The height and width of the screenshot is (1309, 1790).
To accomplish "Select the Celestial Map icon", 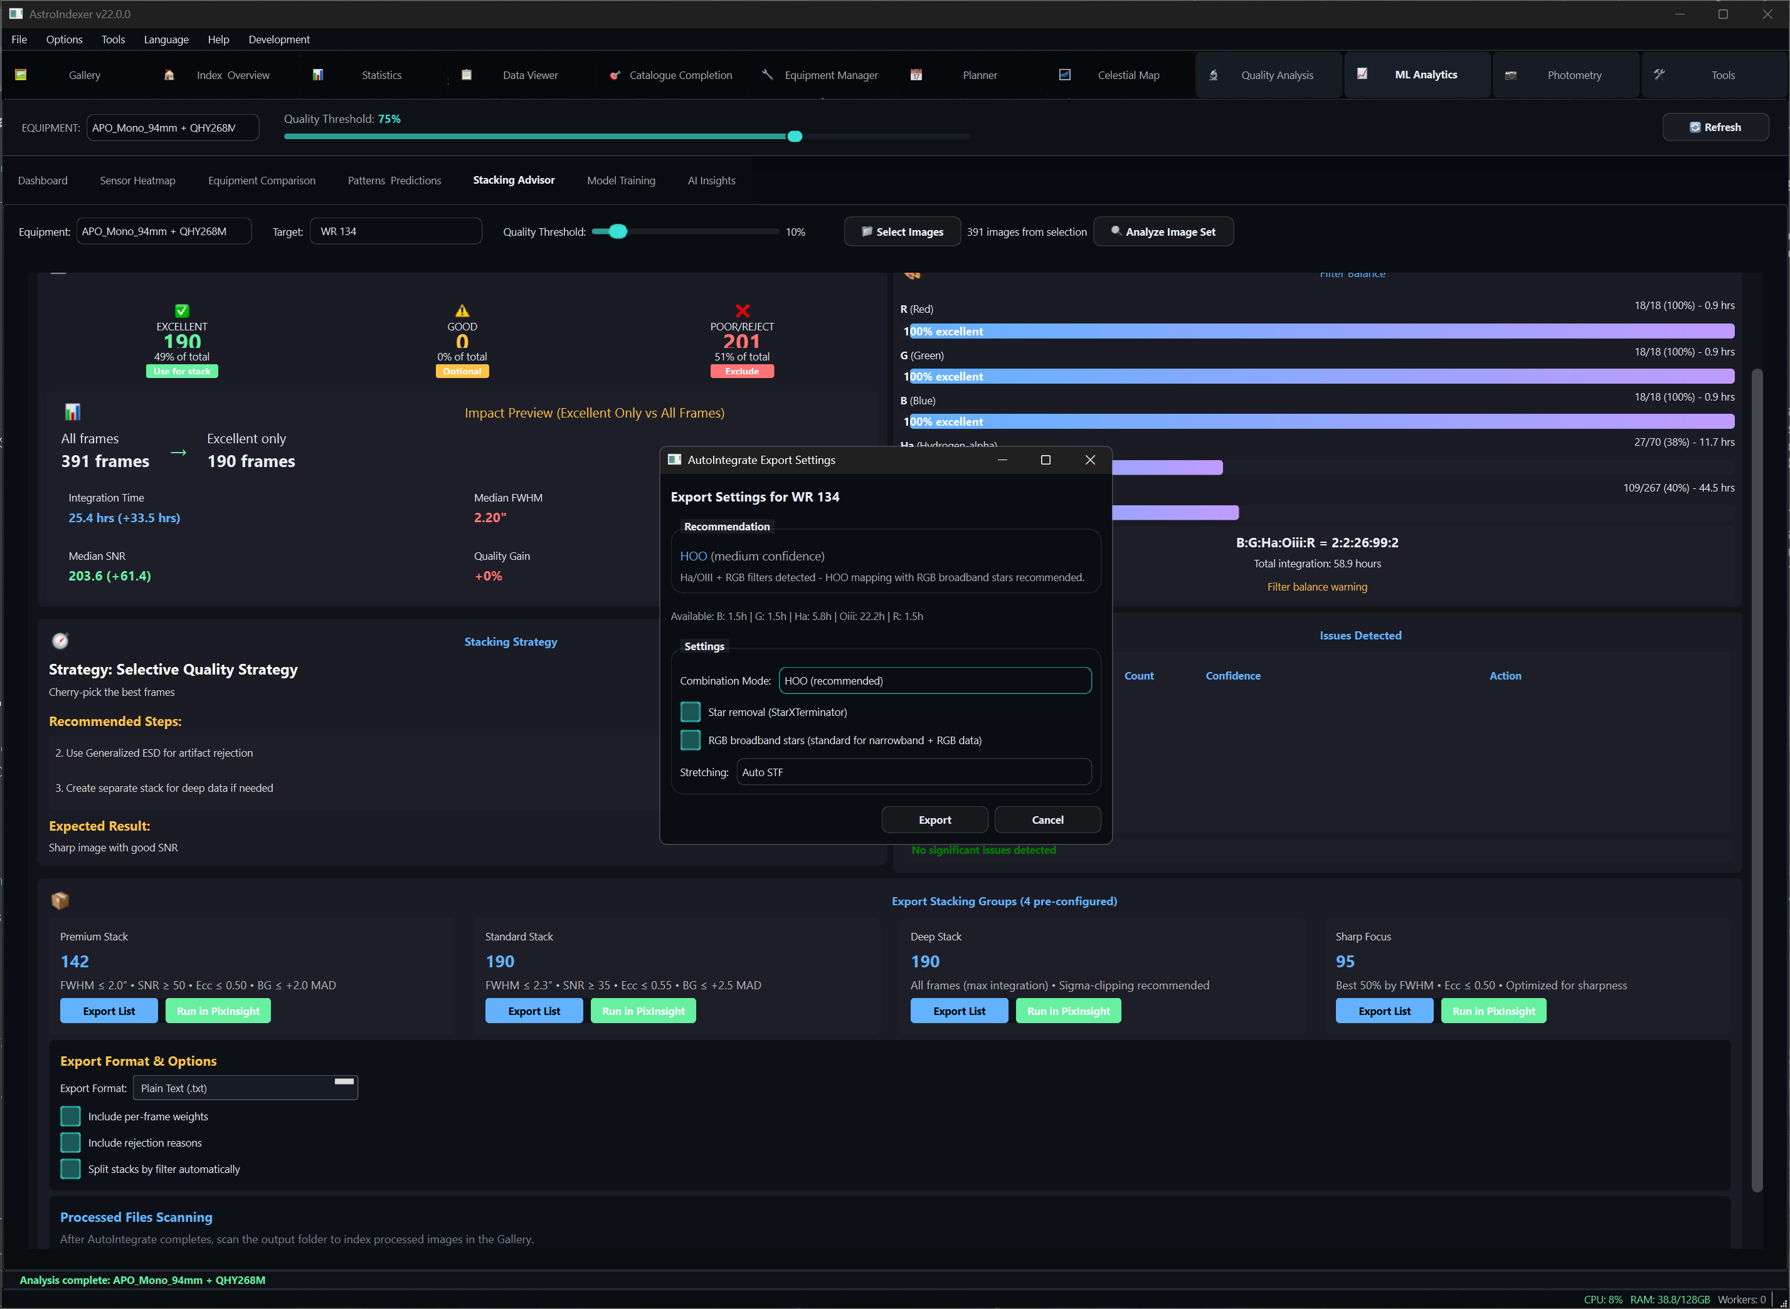I will tap(1064, 75).
